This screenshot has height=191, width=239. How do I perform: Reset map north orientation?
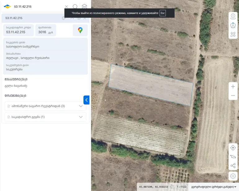[233, 25]
